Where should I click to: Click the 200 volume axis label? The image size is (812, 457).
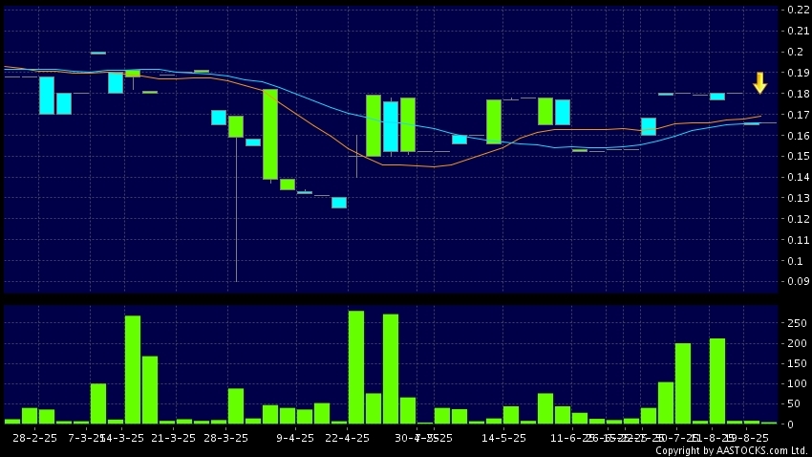[x=797, y=343]
